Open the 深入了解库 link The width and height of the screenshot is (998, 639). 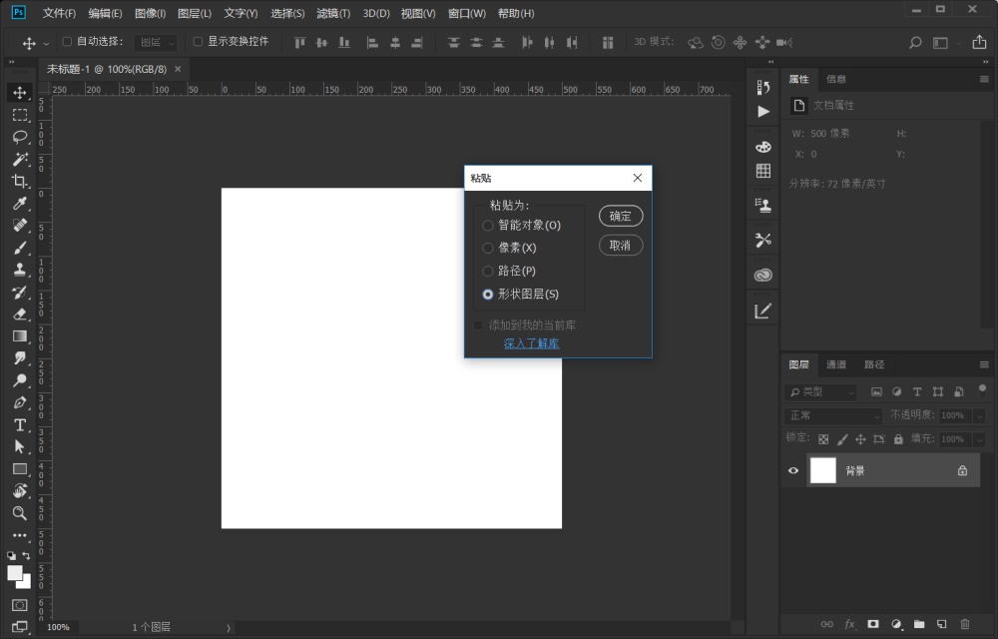[x=531, y=343]
